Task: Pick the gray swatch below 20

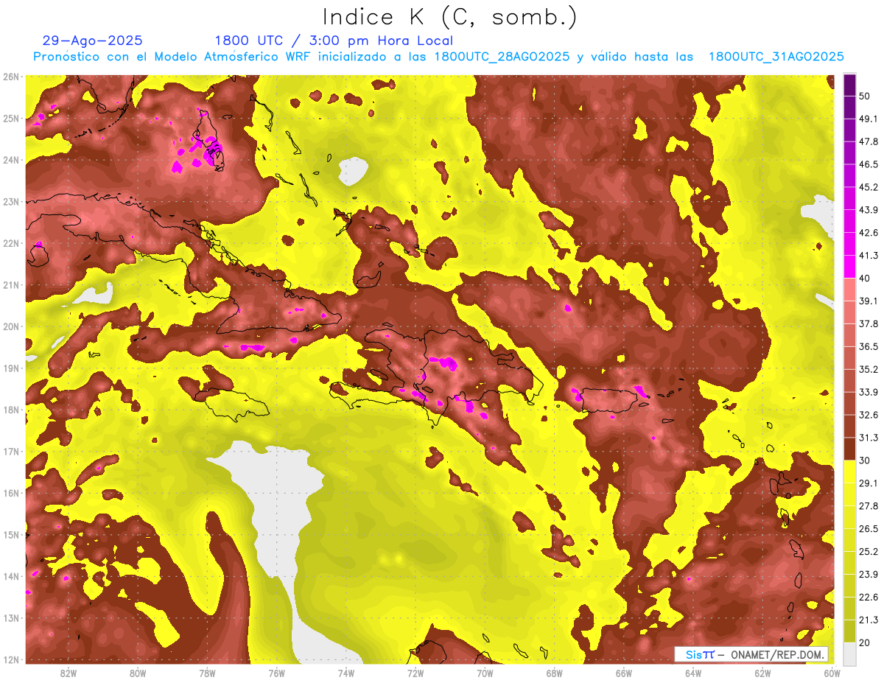Action: 849,653
